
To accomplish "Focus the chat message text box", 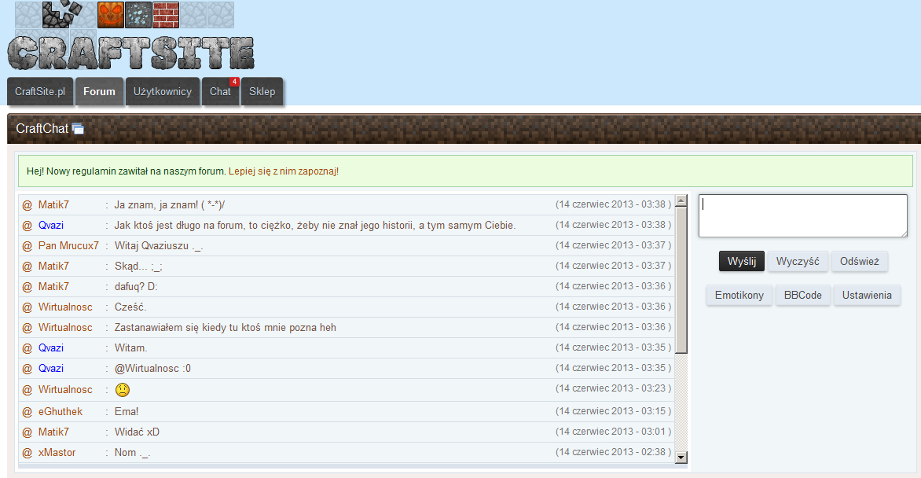I will click(x=803, y=215).
